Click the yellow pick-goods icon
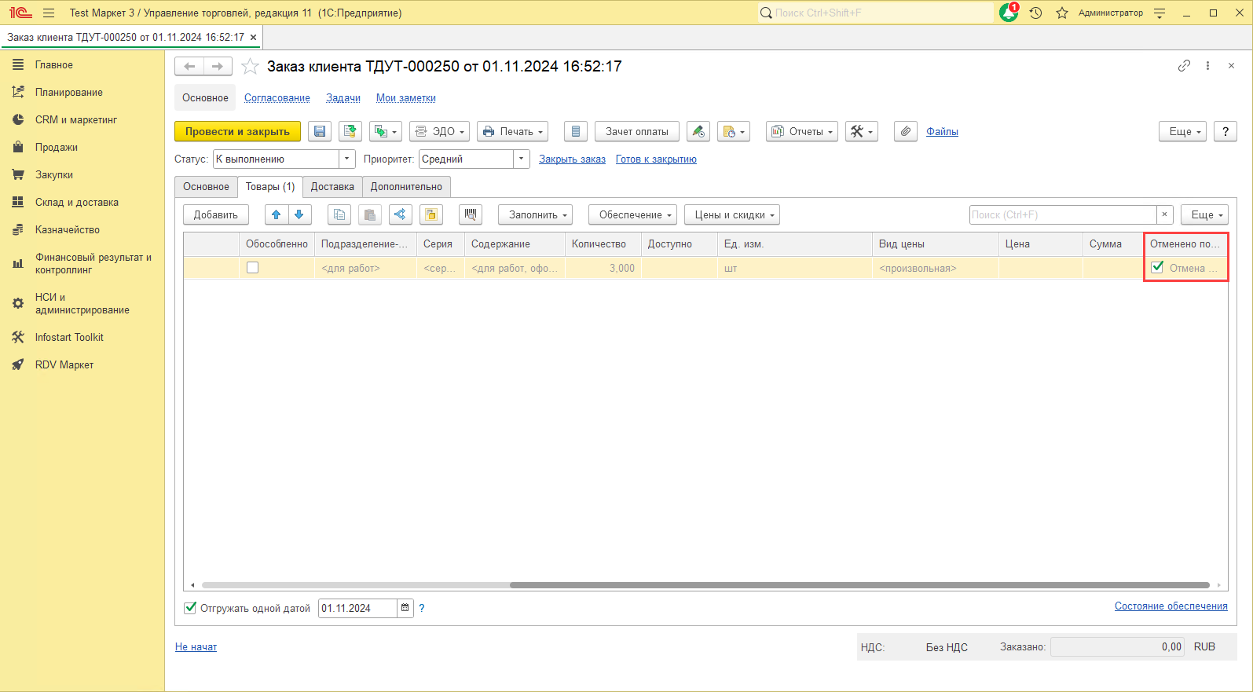The height and width of the screenshot is (692, 1253). tap(431, 215)
